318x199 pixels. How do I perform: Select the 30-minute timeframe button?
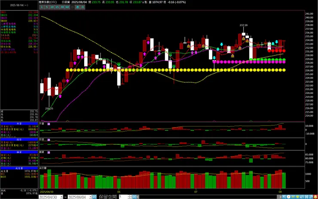point(62,7)
